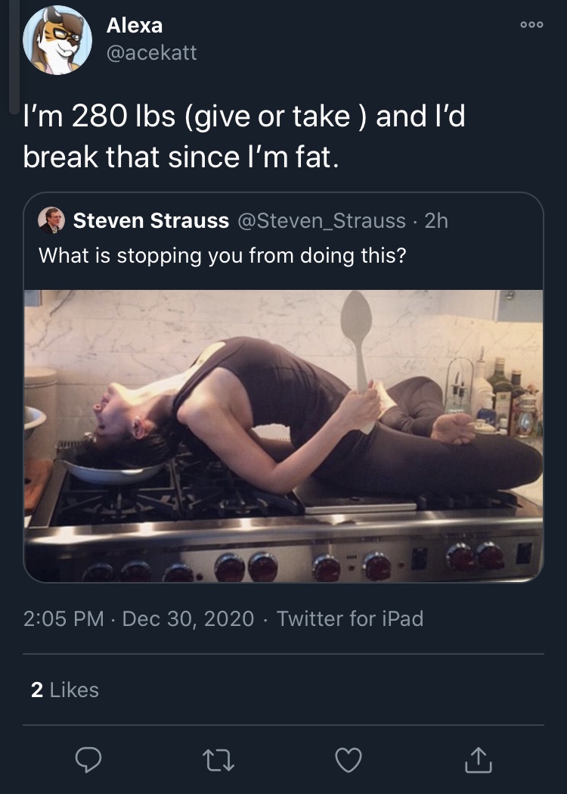Tap the retweet arrows icon

click(x=218, y=760)
